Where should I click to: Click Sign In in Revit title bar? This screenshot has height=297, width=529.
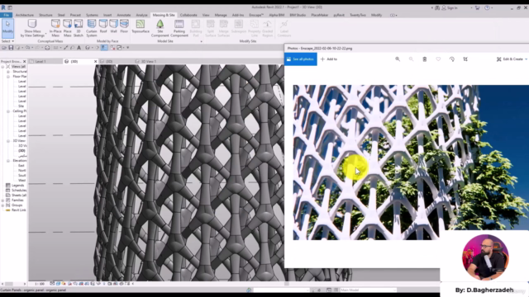click(x=450, y=7)
